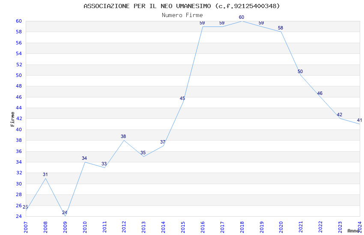364x235 pixels.
Task: Click data label 35 above 2013
Action: coord(143,153)
